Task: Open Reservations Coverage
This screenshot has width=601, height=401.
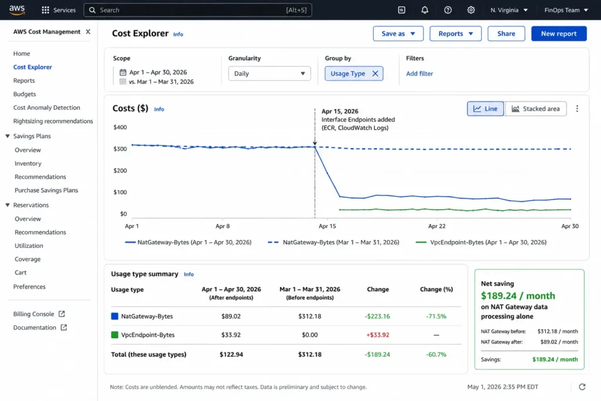Action: pyautogui.click(x=28, y=259)
